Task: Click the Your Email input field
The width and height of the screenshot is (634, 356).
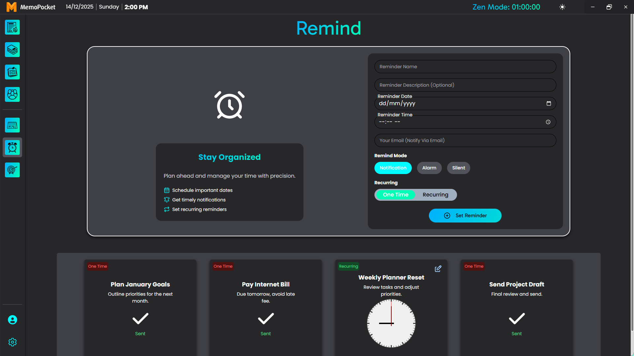Action: point(465,140)
